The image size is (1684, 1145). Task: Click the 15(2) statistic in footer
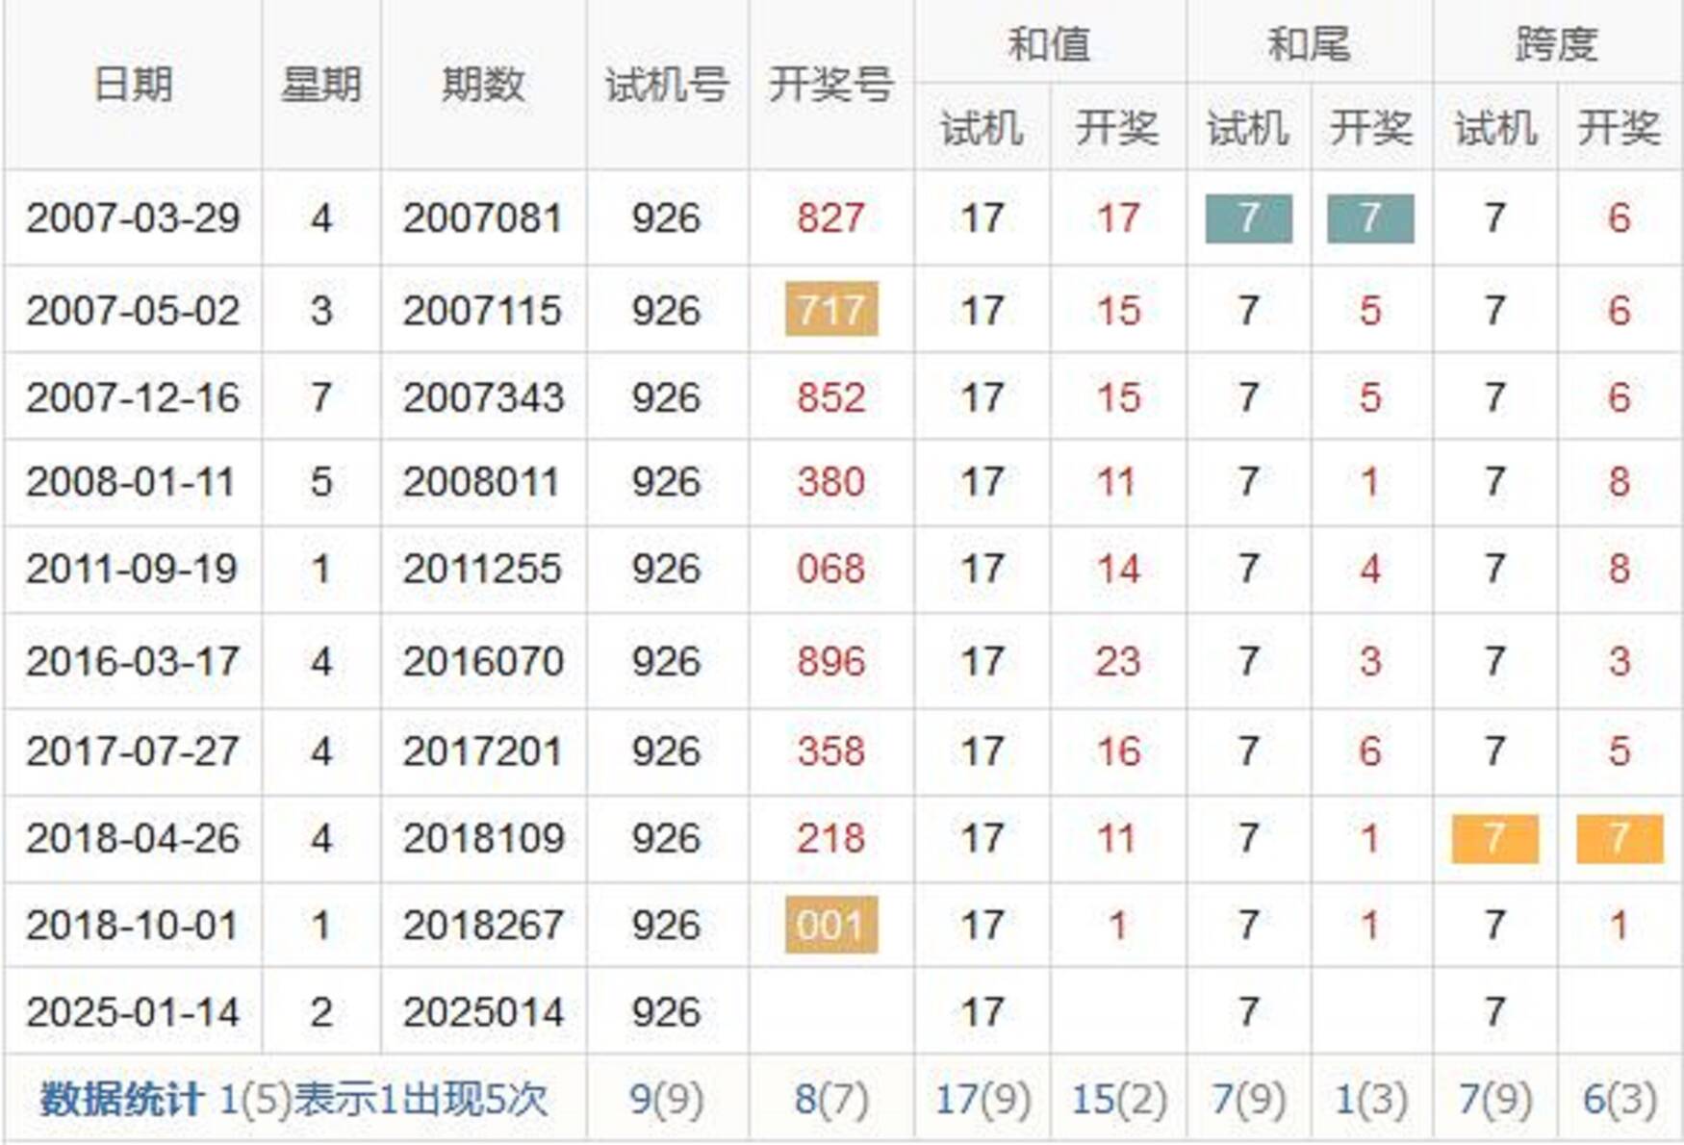[1118, 1099]
